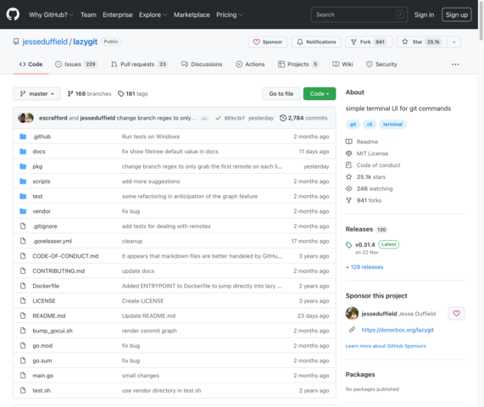Open the Readme link in About
This screenshot has height=407, width=484.
362,142
